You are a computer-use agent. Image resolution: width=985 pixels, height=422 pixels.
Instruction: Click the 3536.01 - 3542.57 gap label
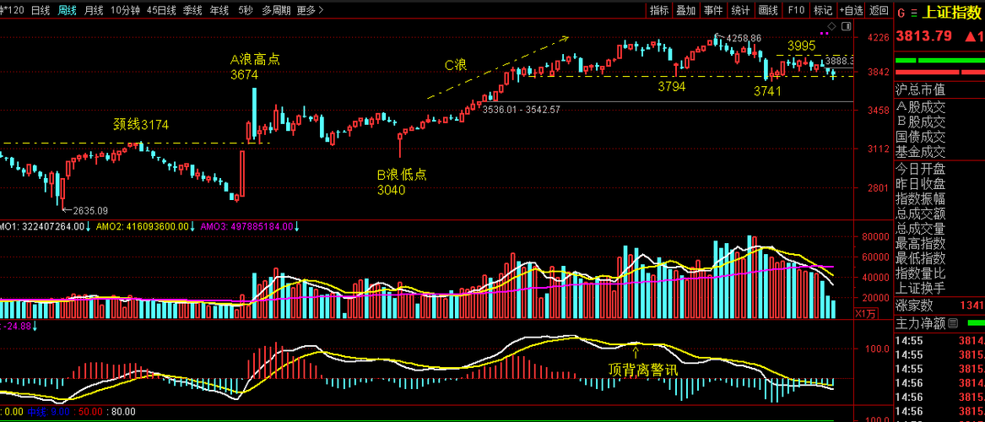(x=521, y=109)
